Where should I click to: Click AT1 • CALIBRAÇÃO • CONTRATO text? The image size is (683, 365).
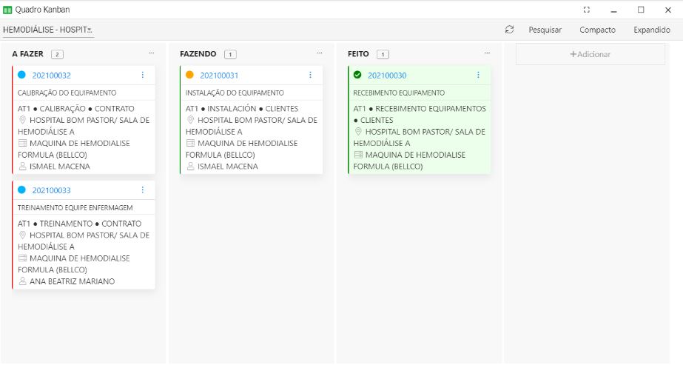tap(75, 108)
